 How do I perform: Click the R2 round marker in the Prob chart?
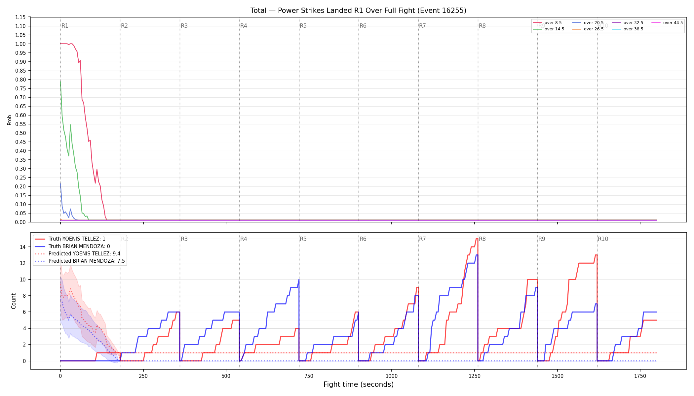(124, 26)
